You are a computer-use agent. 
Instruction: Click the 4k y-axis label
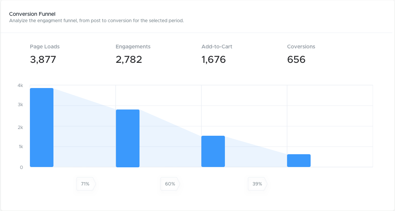point(21,86)
